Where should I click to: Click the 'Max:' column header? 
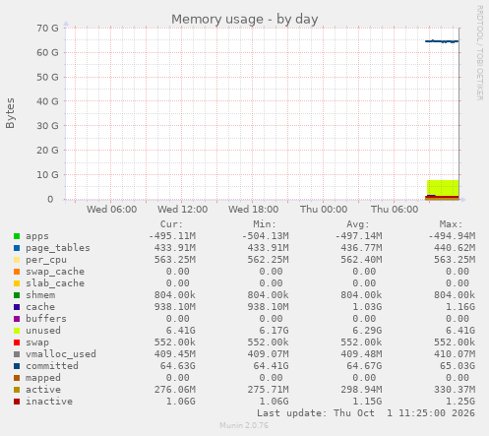tap(451, 224)
